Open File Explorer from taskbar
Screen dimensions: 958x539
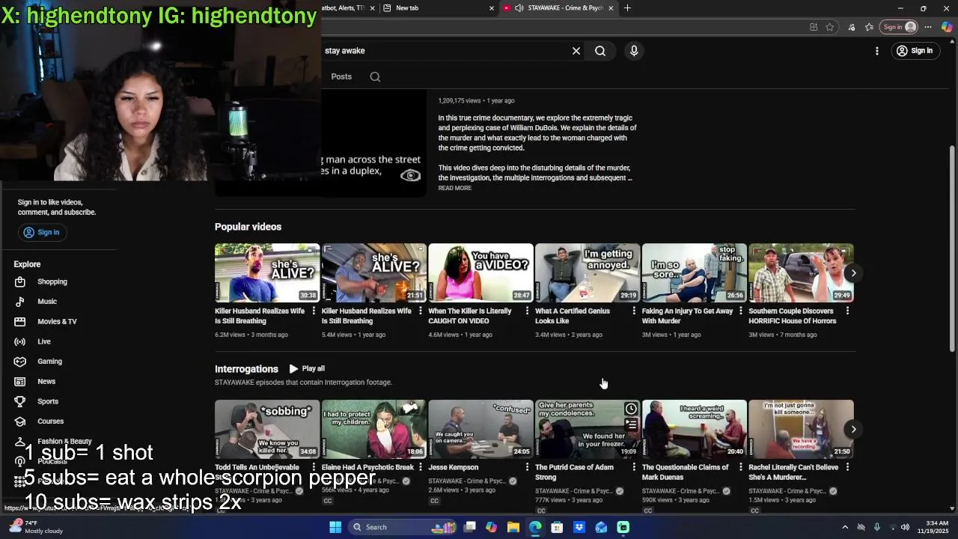pos(513,527)
